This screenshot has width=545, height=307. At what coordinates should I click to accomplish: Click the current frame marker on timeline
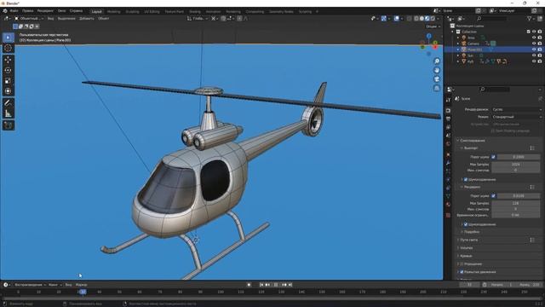[x=83, y=292]
